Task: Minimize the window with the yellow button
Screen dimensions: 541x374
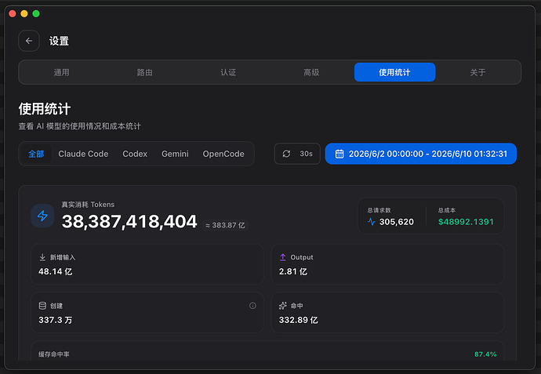Action: coord(24,13)
